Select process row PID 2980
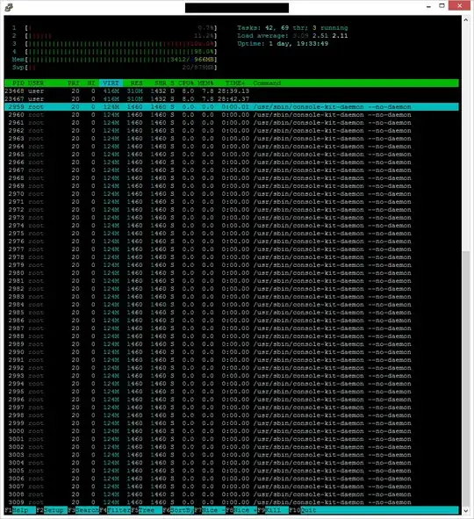Image resolution: width=474 pixels, height=519 pixels. [232, 273]
